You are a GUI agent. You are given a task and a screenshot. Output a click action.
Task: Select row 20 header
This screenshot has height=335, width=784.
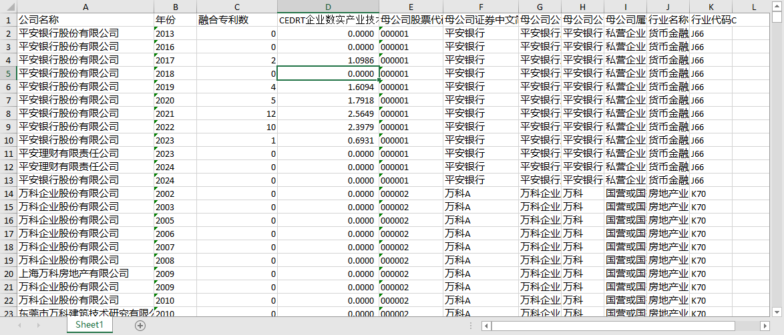coord(9,274)
